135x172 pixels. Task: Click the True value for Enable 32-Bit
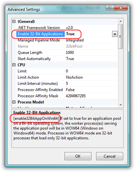point(70,34)
